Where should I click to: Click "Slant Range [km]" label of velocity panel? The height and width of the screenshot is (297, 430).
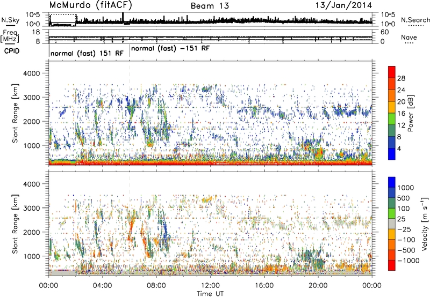point(15,224)
